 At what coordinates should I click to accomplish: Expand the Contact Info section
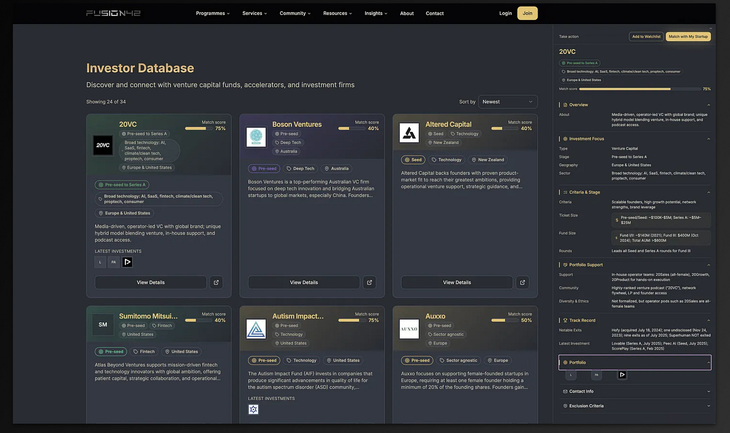(708, 391)
